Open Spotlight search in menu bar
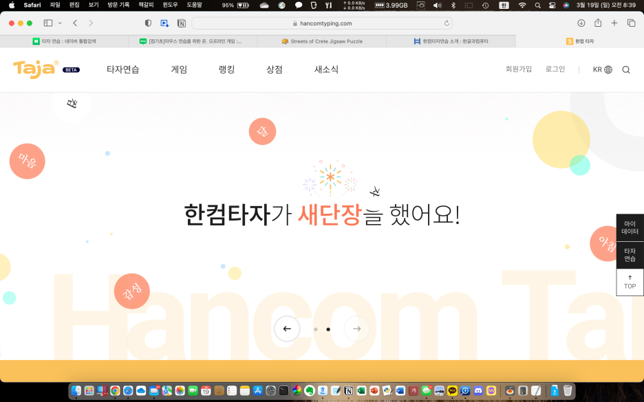The image size is (644, 402). (537, 5)
